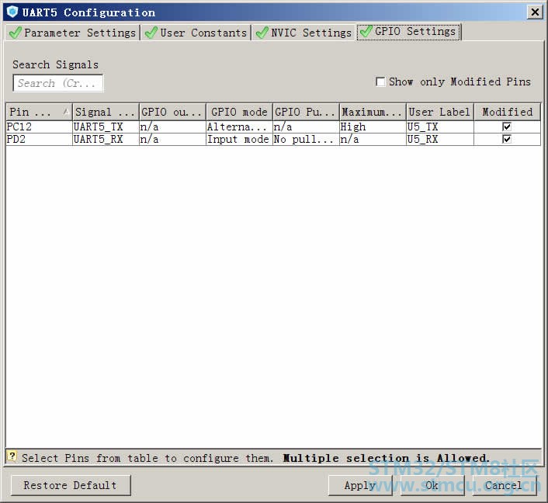The image size is (548, 503).
Task: Select the GPIO Settings tab
Action: pos(408,32)
